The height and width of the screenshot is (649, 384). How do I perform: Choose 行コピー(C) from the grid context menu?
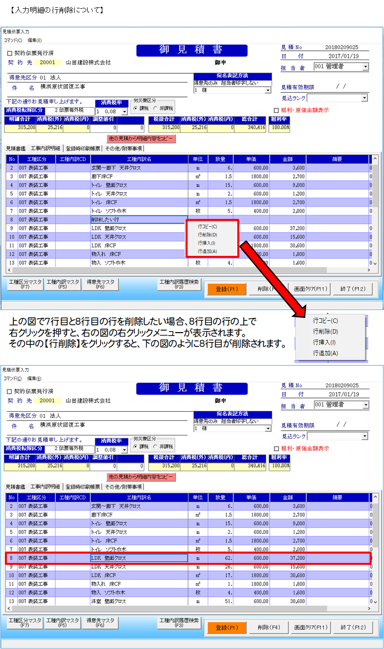coord(207,227)
